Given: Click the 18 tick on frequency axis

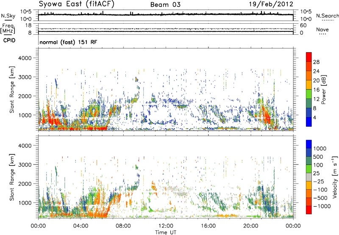Looking at the screenshot, I should pyautogui.click(x=28, y=25).
